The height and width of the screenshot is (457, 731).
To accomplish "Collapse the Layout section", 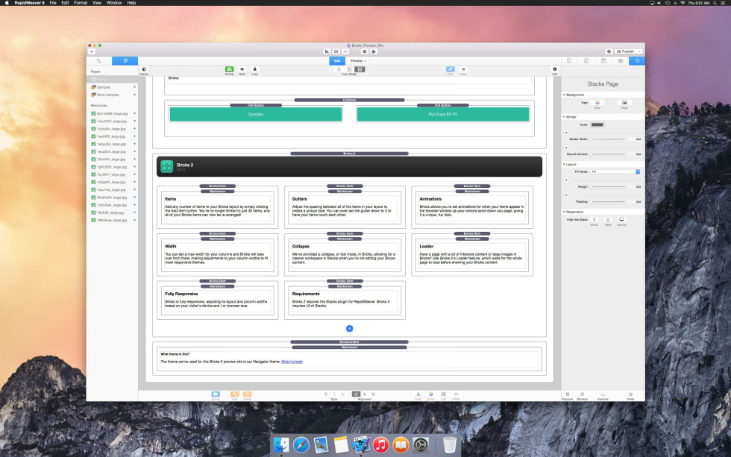I will pos(564,165).
